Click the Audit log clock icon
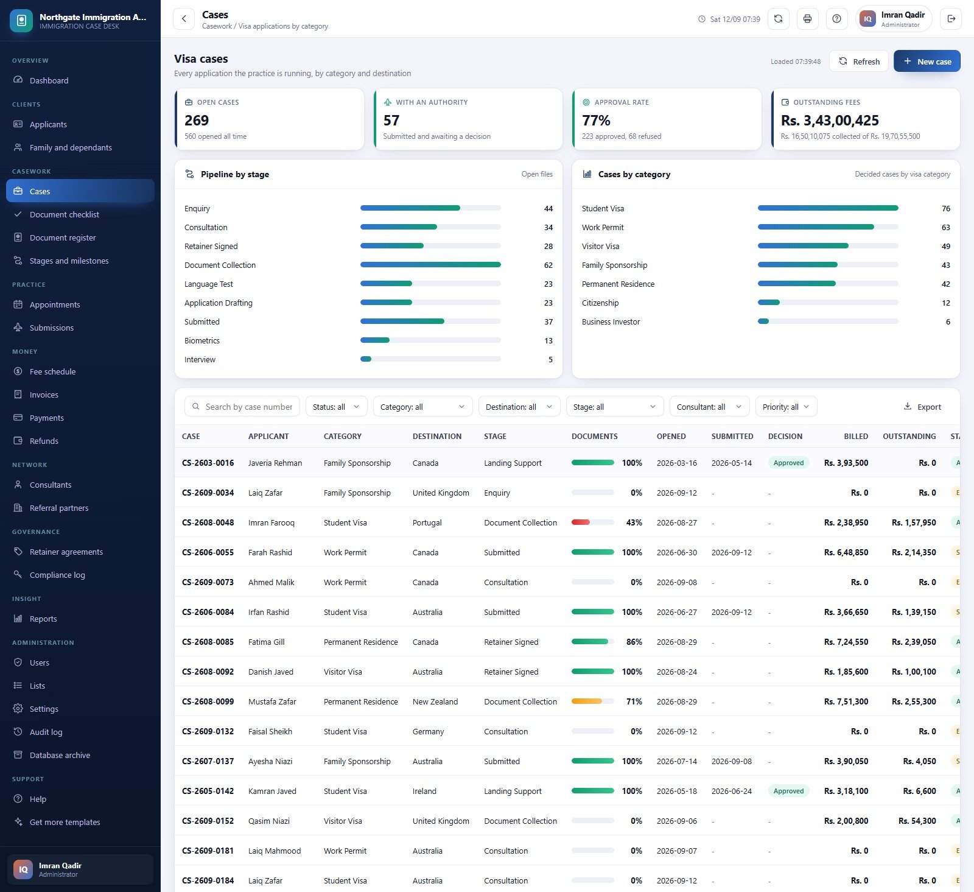 (x=18, y=732)
